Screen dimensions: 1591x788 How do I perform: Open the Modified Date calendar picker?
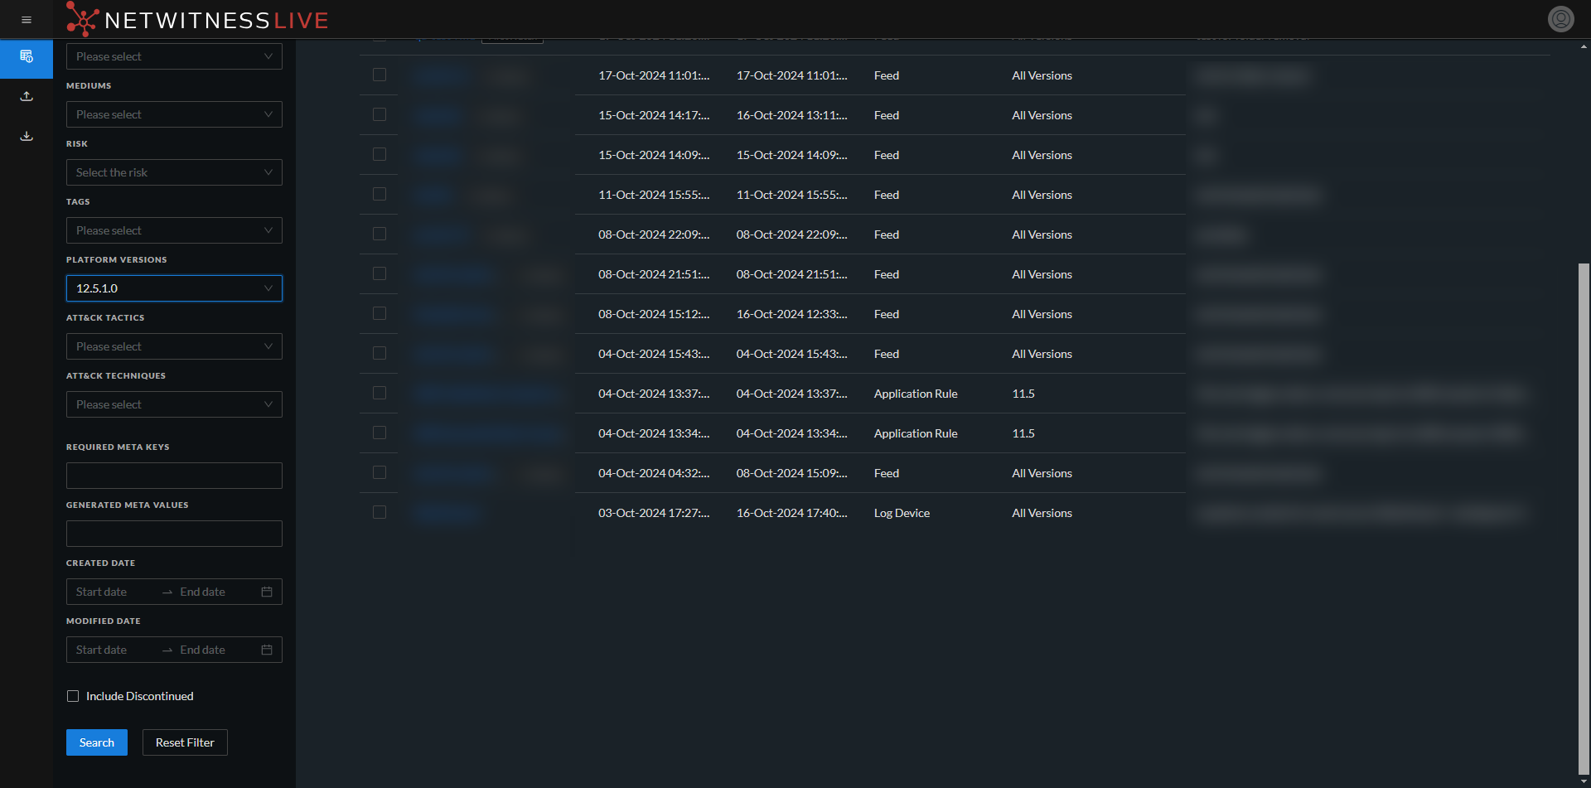pos(266,650)
